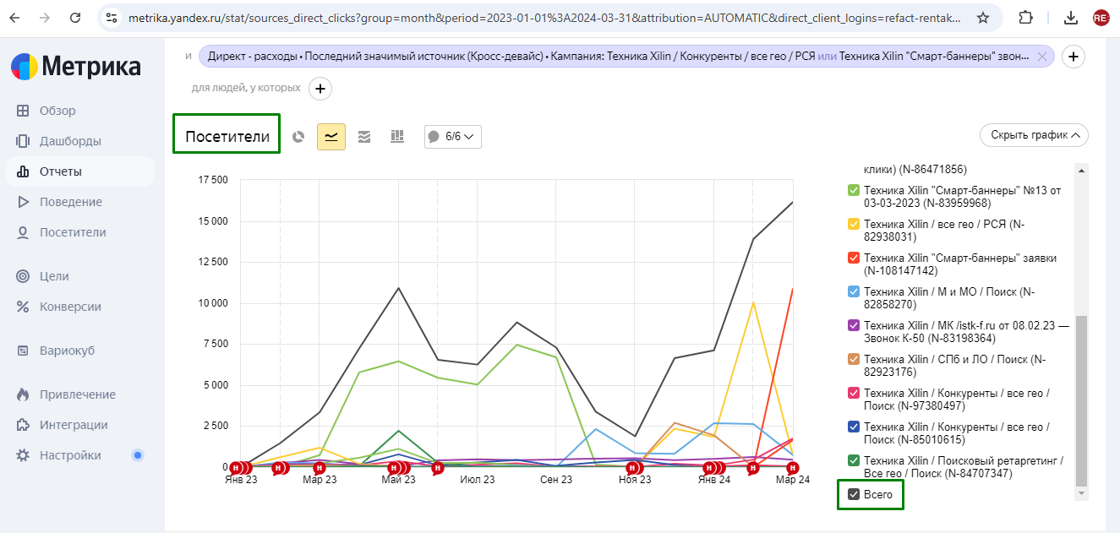This screenshot has height=533, width=1120.
Task: Toggle Техника Xilin / все гео / РСЯ series
Action: (854, 224)
